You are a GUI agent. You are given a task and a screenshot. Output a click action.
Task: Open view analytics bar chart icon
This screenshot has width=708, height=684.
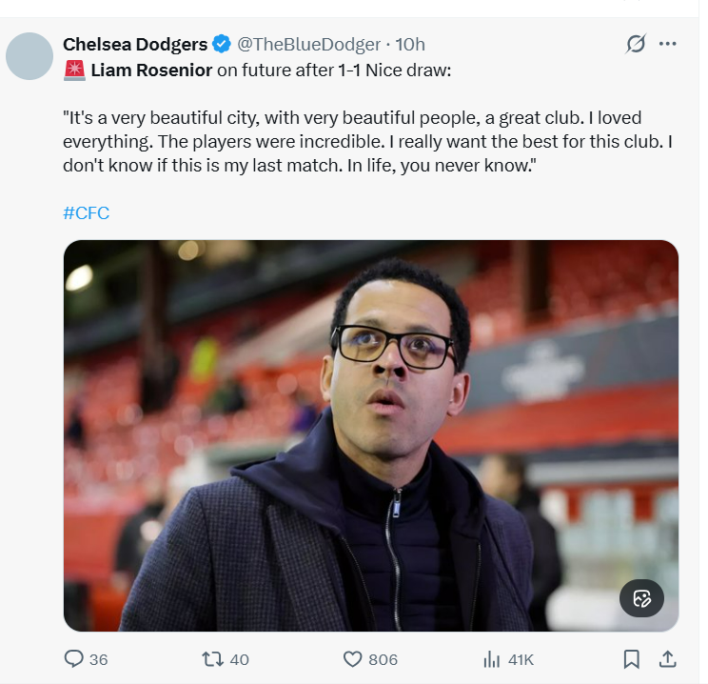click(x=492, y=658)
